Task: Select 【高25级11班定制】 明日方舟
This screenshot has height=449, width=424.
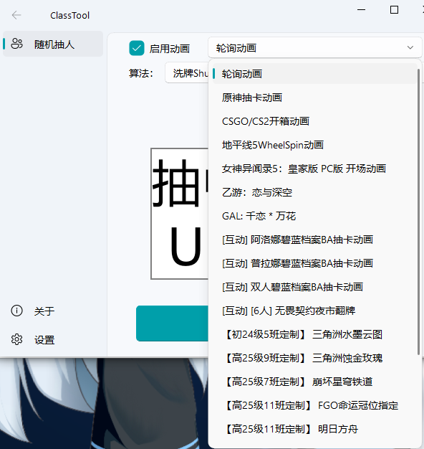Action: tap(314, 429)
